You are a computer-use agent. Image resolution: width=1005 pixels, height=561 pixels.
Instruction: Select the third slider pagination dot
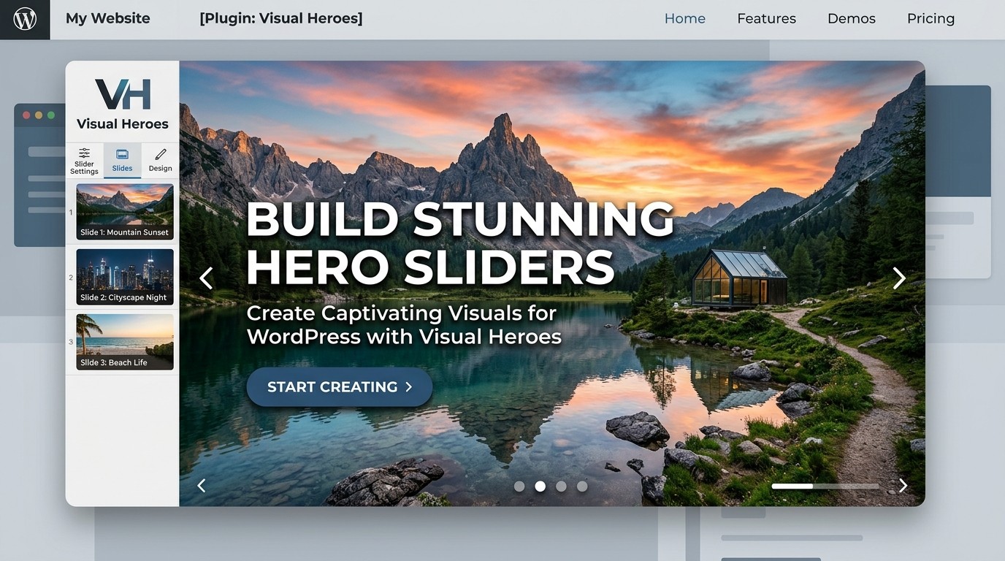561,486
